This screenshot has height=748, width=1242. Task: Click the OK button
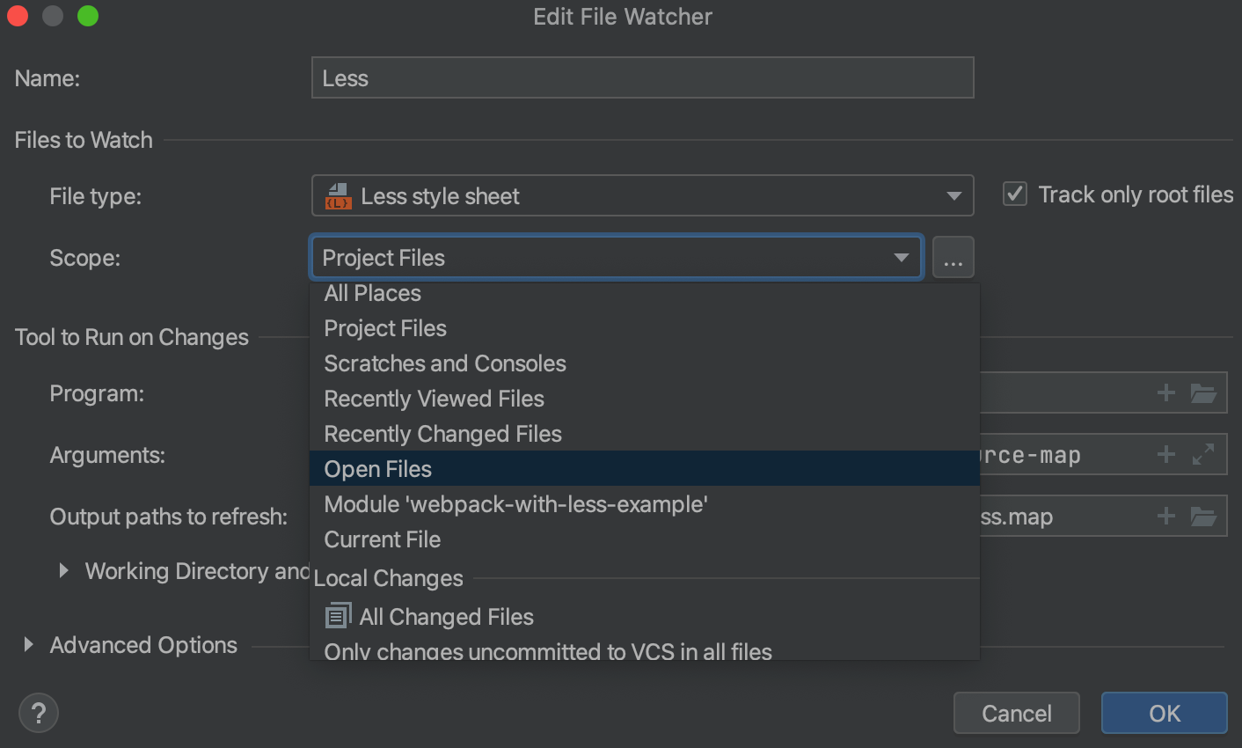click(x=1164, y=713)
